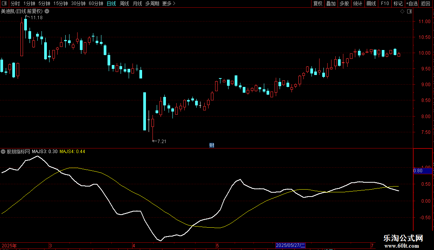The width and height of the screenshot is (434, 250).
Task: Click the 叠加 overlay button
Action: click(x=331, y=3)
